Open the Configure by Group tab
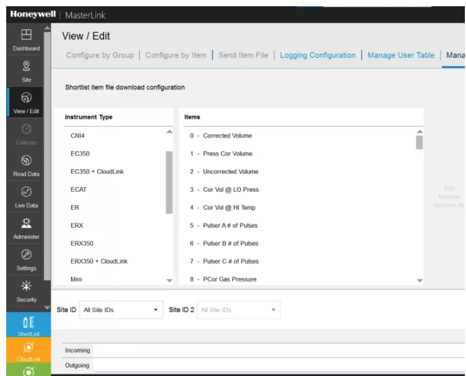Image resolution: width=466 pixels, height=376 pixels. pyautogui.click(x=99, y=55)
